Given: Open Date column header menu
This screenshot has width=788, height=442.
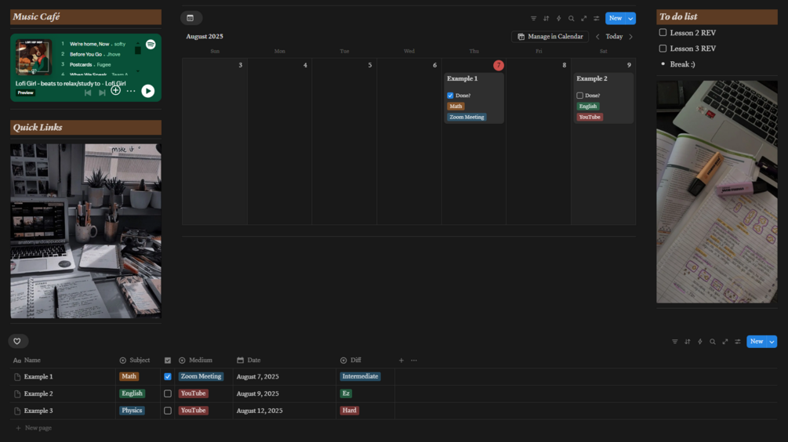Looking at the screenshot, I should (285, 360).
